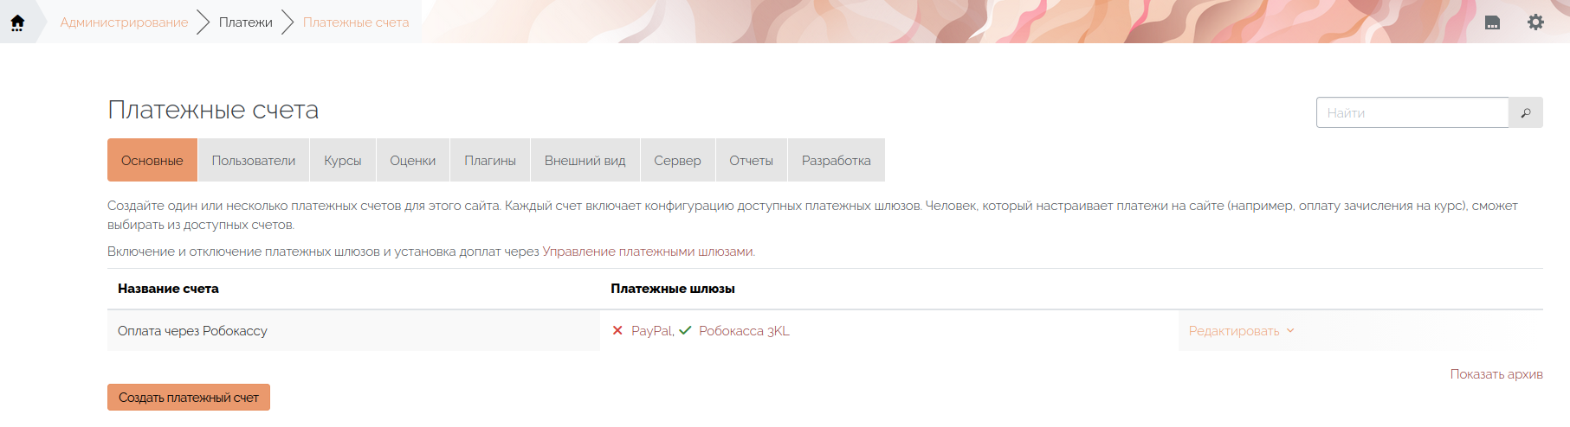Screen dimensions: 1570x427
Task: Expand the Редактировать dropdown
Action: coord(1241,331)
